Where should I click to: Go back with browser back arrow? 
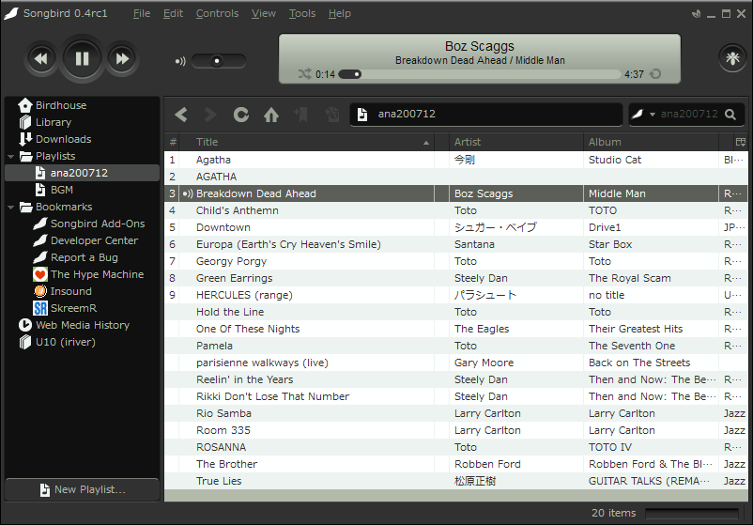pyautogui.click(x=181, y=115)
